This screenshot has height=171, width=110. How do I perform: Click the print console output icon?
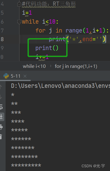pyautogui.click(x=1, y=127)
